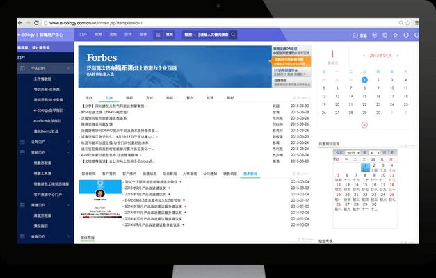The image size is (436, 278).
Task: Switch to the 待办 workflow tab
Action: pos(88,98)
